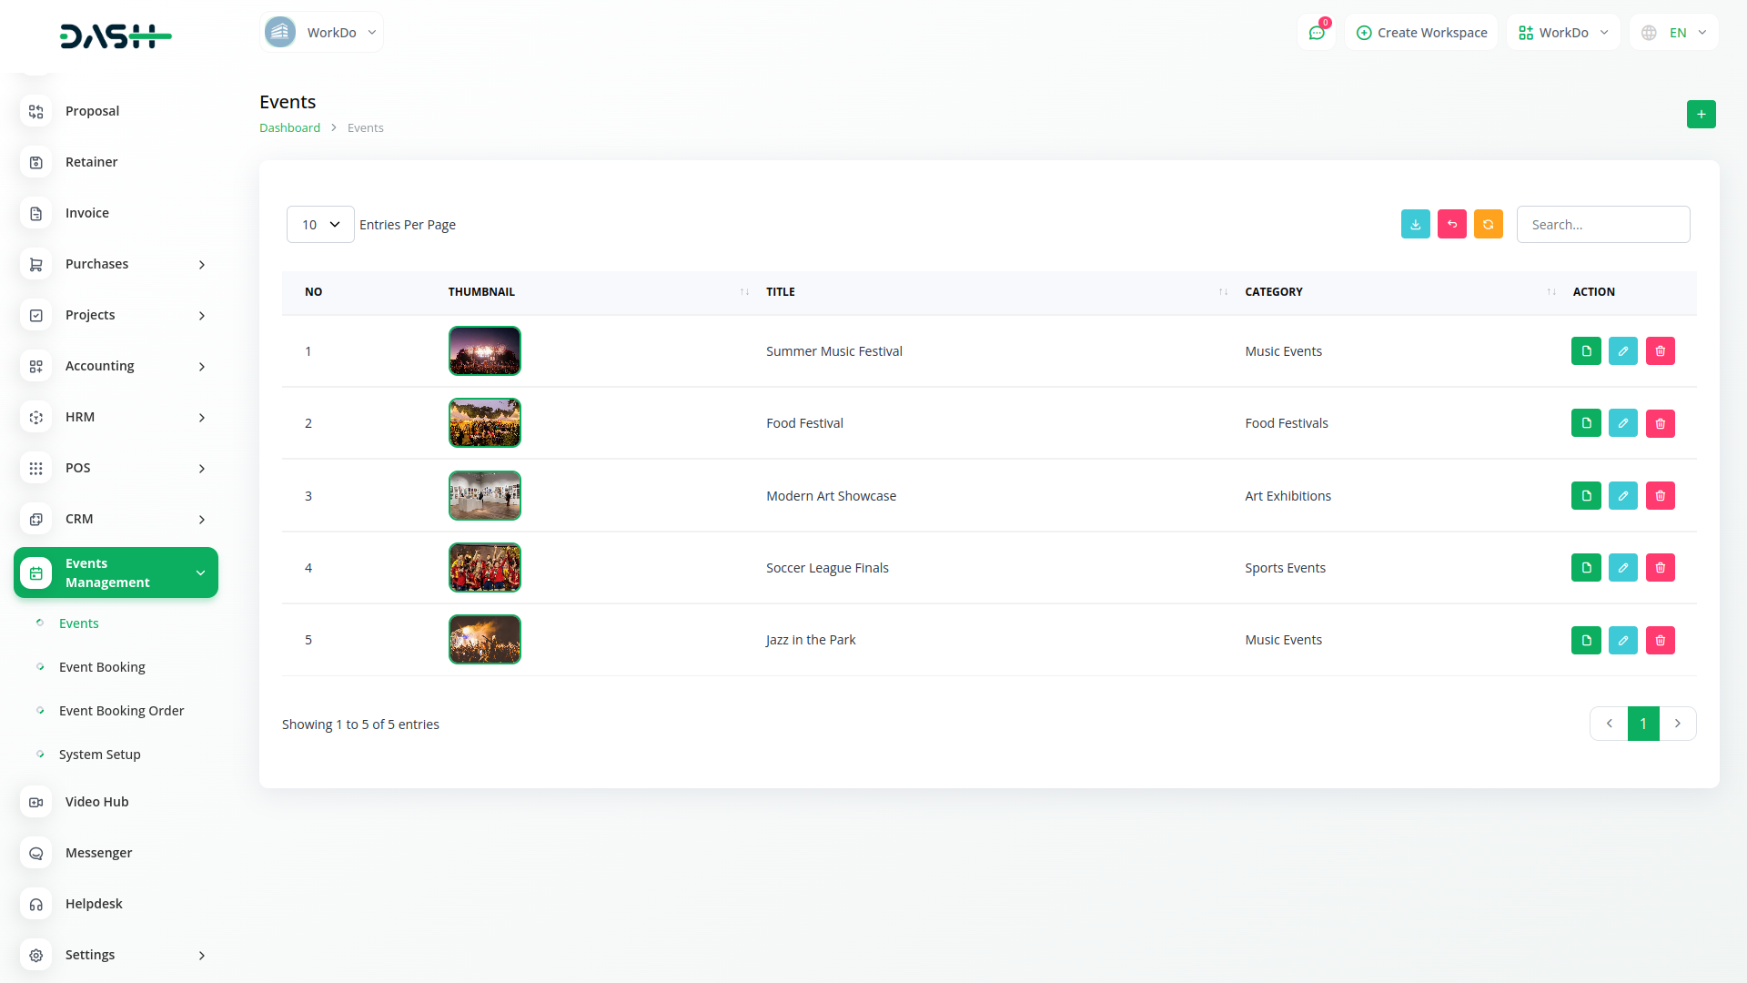
Task: Open System Setup submenu item
Action: point(99,755)
